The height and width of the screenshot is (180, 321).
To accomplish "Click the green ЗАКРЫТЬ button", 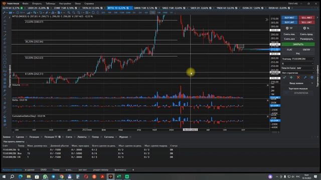I will (298, 44).
